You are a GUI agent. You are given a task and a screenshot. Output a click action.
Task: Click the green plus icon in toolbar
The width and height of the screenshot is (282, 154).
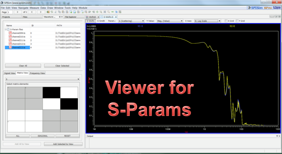pos(97,12)
